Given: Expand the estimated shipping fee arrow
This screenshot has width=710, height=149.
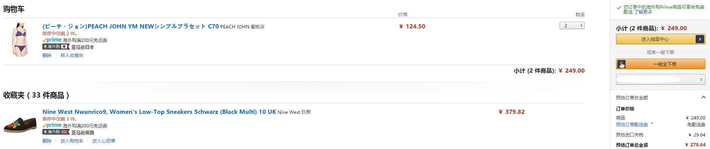Looking at the screenshot, I should coord(652,124).
